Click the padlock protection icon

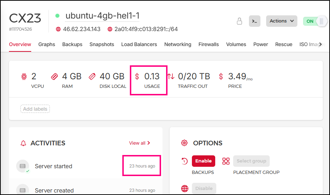[x=239, y=21]
